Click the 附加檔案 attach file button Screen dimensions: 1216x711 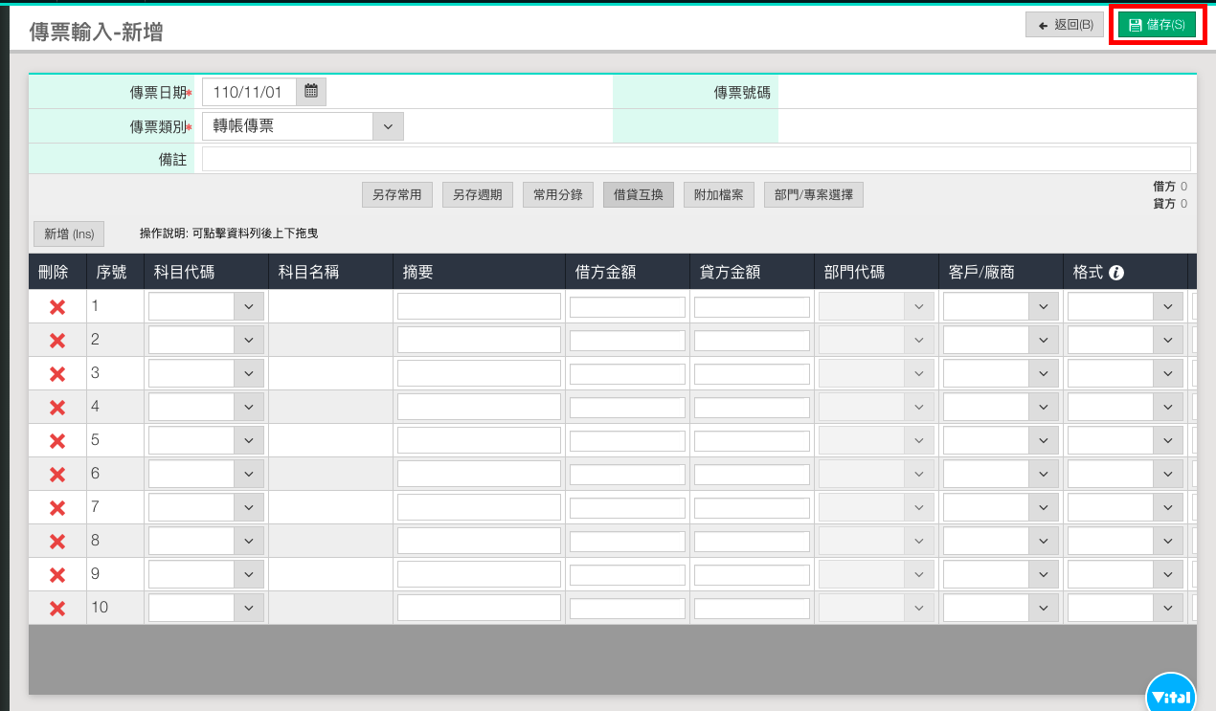[718, 195]
